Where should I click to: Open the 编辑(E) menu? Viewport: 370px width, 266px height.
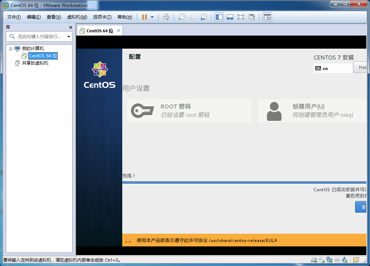(x=34, y=17)
